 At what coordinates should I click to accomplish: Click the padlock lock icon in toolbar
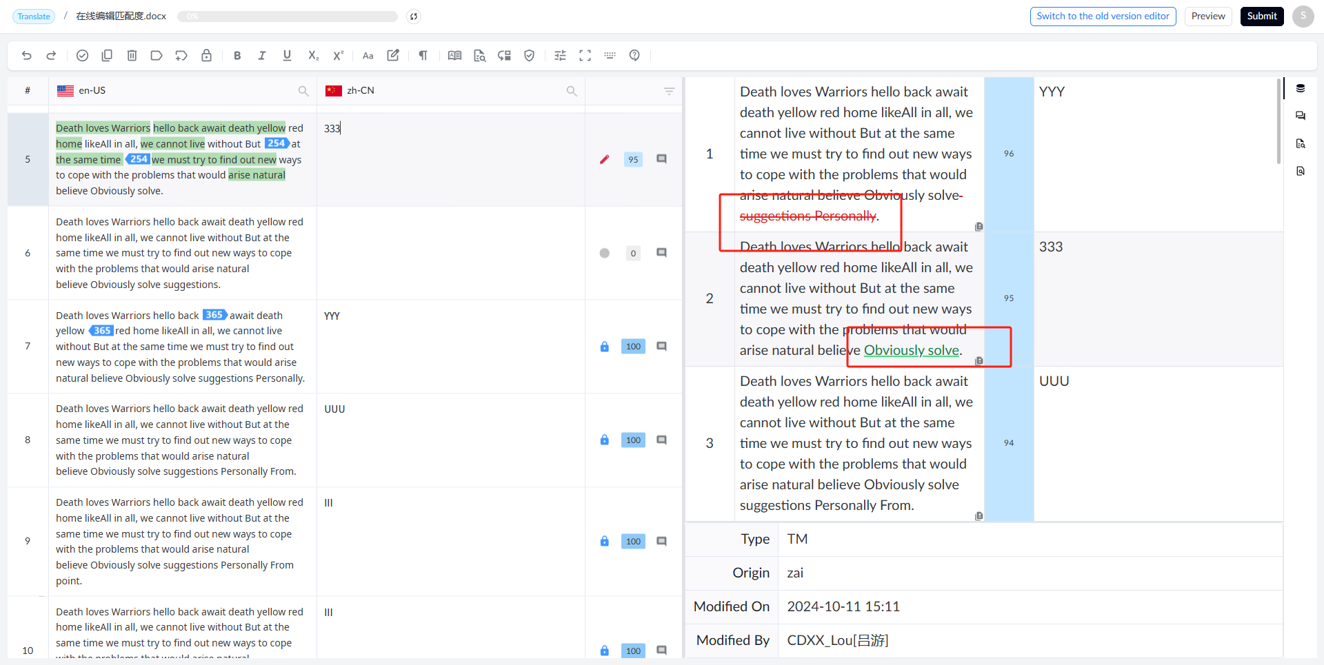[x=206, y=56]
